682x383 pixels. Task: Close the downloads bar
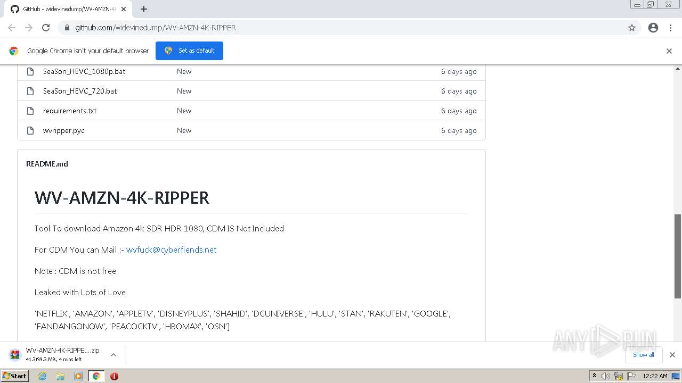672,355
